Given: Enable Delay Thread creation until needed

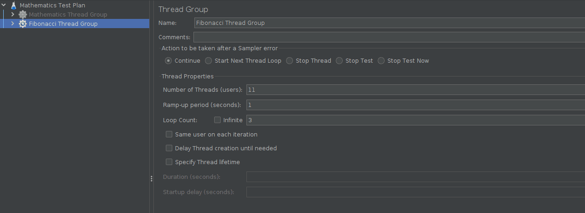Looking at the screenshot, I should click(x=169, y=148).
